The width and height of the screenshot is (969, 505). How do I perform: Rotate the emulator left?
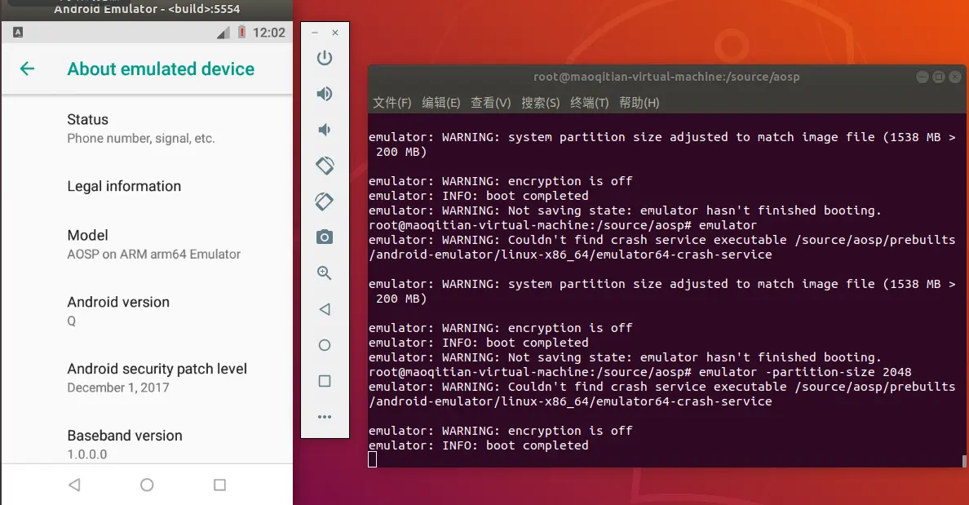(x=325, y=166)
